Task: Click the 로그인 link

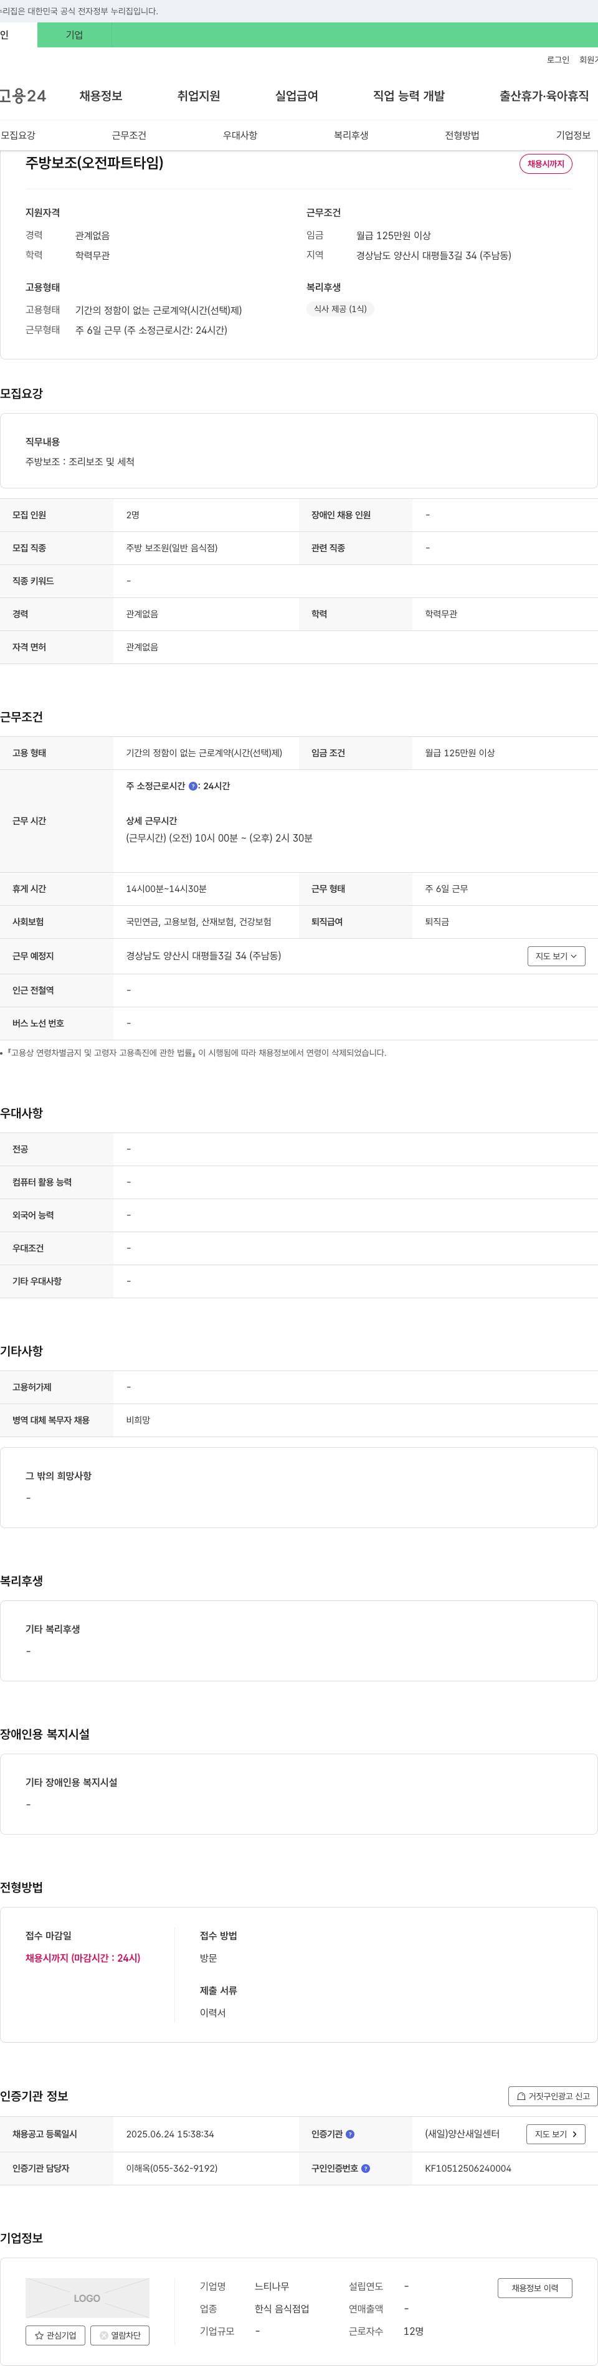Action: (x=558, y=60)
